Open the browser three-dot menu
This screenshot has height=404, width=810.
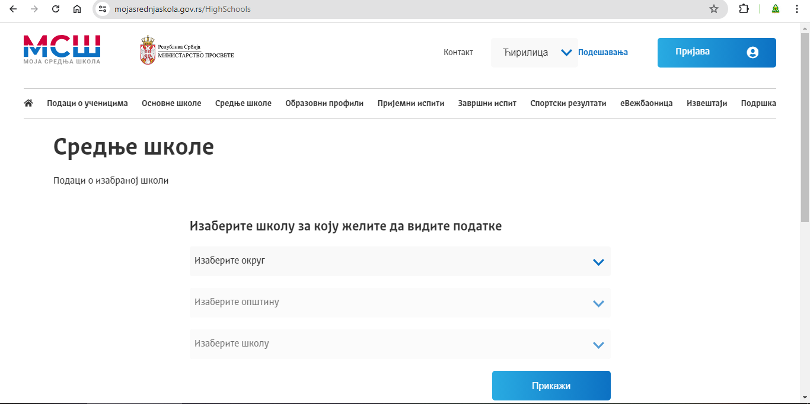(x=797, y=9)
